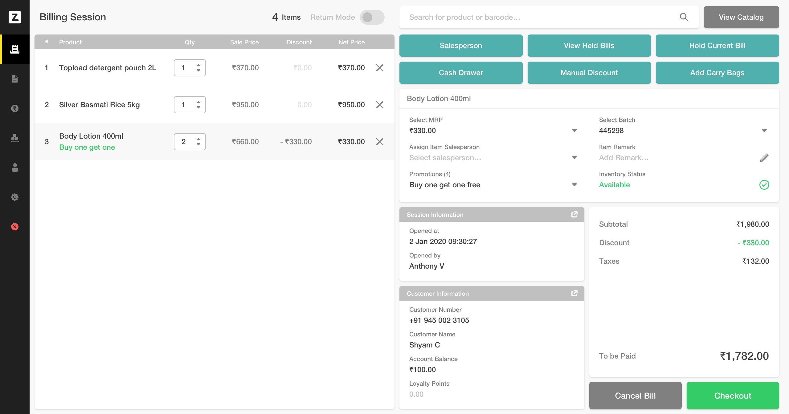Screen dimensions: 789x414
Task: Remove Silver Basmati Rice from the bill
Action: pyautogui.click(x=380, y=105)
